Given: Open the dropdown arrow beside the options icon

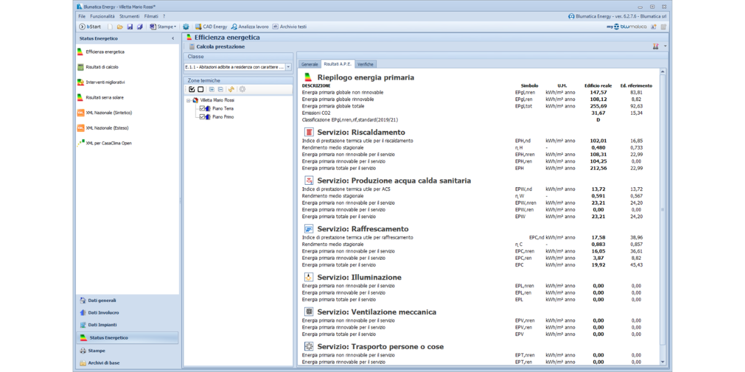Looking at the screenshot, I should (664, 46).
